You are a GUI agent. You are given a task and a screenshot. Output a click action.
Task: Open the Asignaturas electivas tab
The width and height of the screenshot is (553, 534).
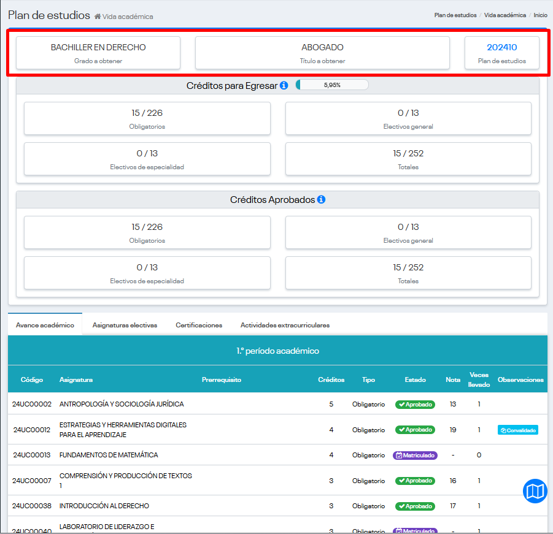point(125,326)
